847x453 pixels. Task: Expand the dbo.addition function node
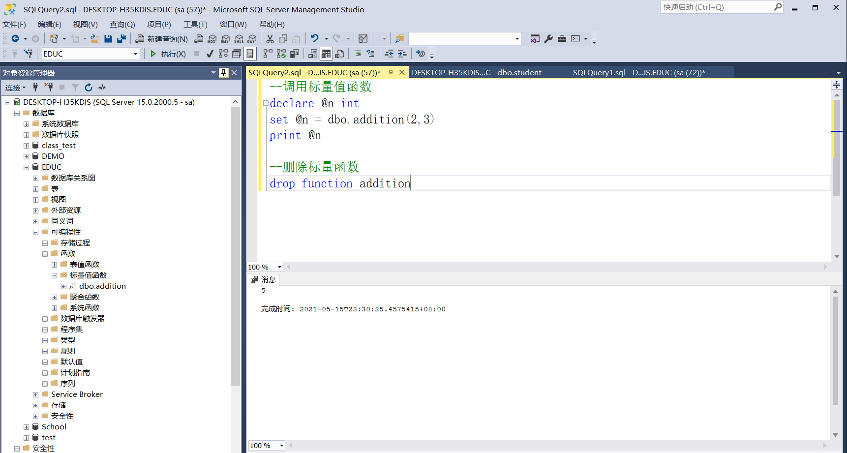[x=63, y=286]
